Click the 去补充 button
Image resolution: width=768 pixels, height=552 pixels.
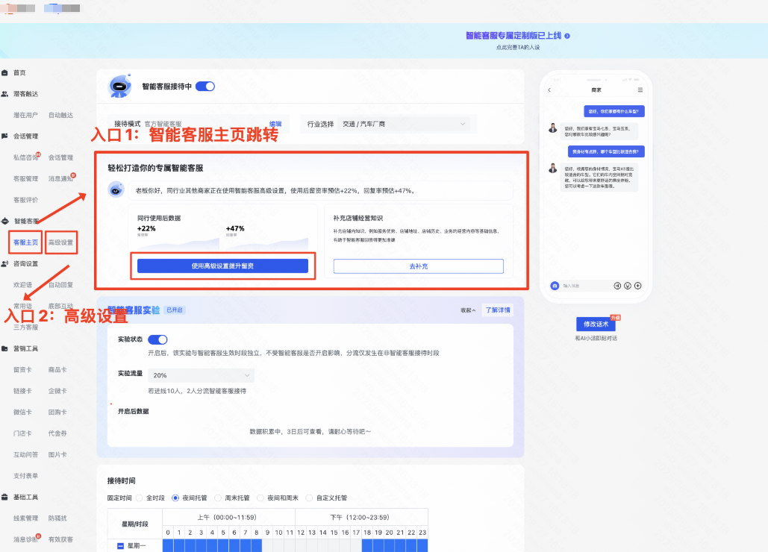click(419, 268)
